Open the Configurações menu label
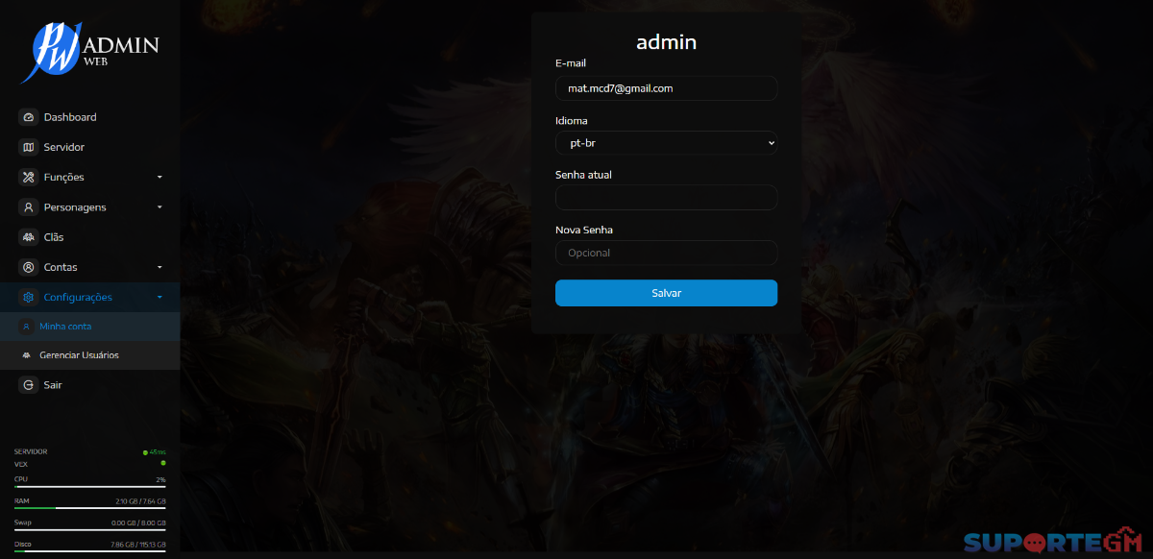 tap(78, 298)
